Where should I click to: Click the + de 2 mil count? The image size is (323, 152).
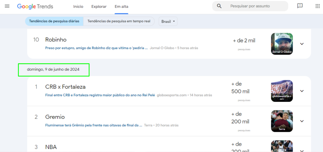click(244, 41)
